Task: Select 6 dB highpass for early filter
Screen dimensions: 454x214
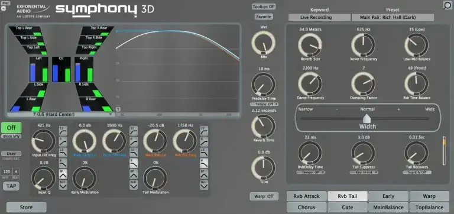Action: 134,142
